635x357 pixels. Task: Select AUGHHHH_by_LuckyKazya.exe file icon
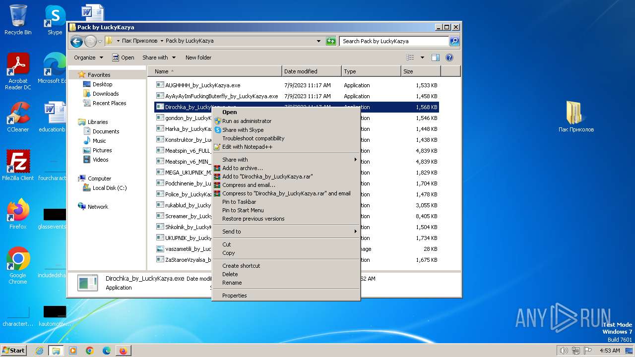160,85
